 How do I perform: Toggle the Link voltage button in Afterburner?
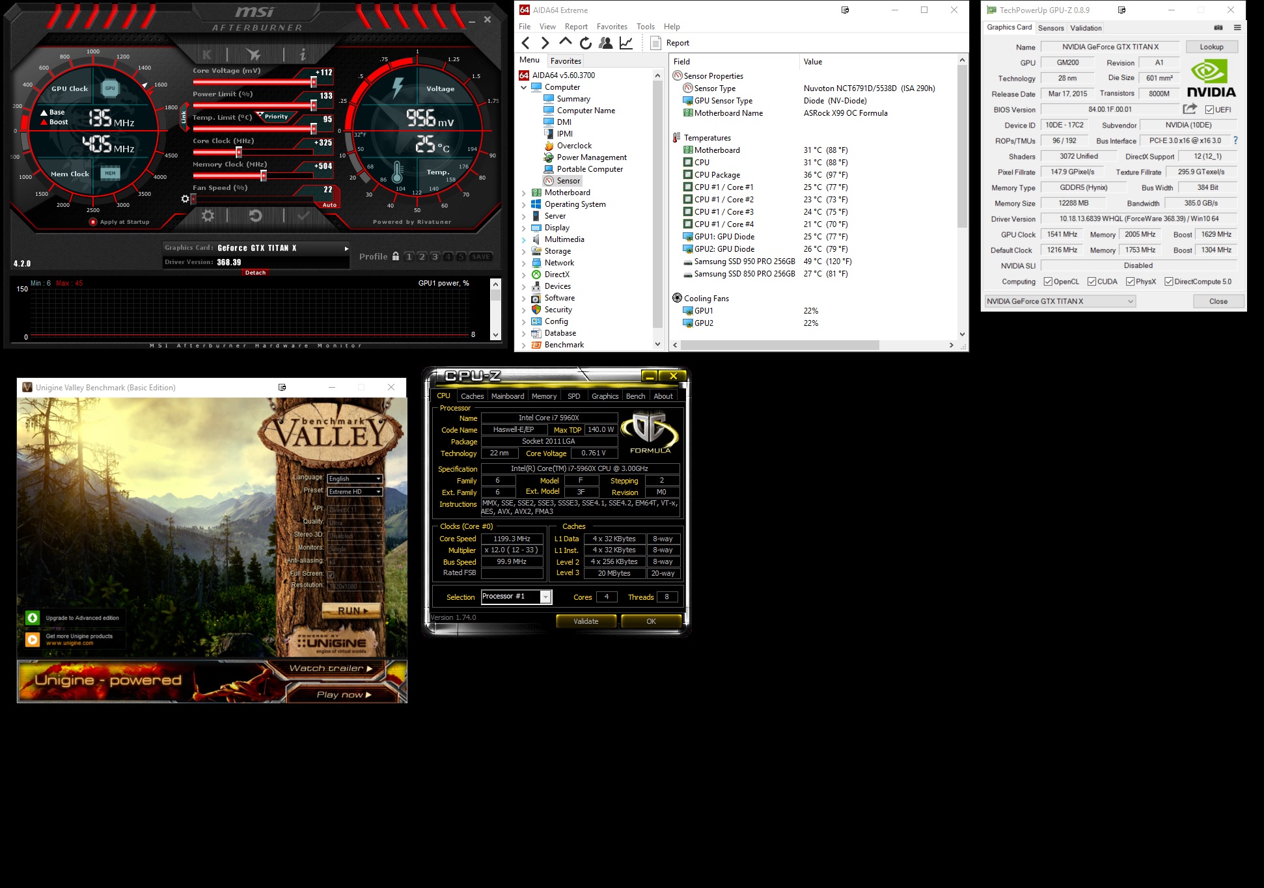point(184,117)
